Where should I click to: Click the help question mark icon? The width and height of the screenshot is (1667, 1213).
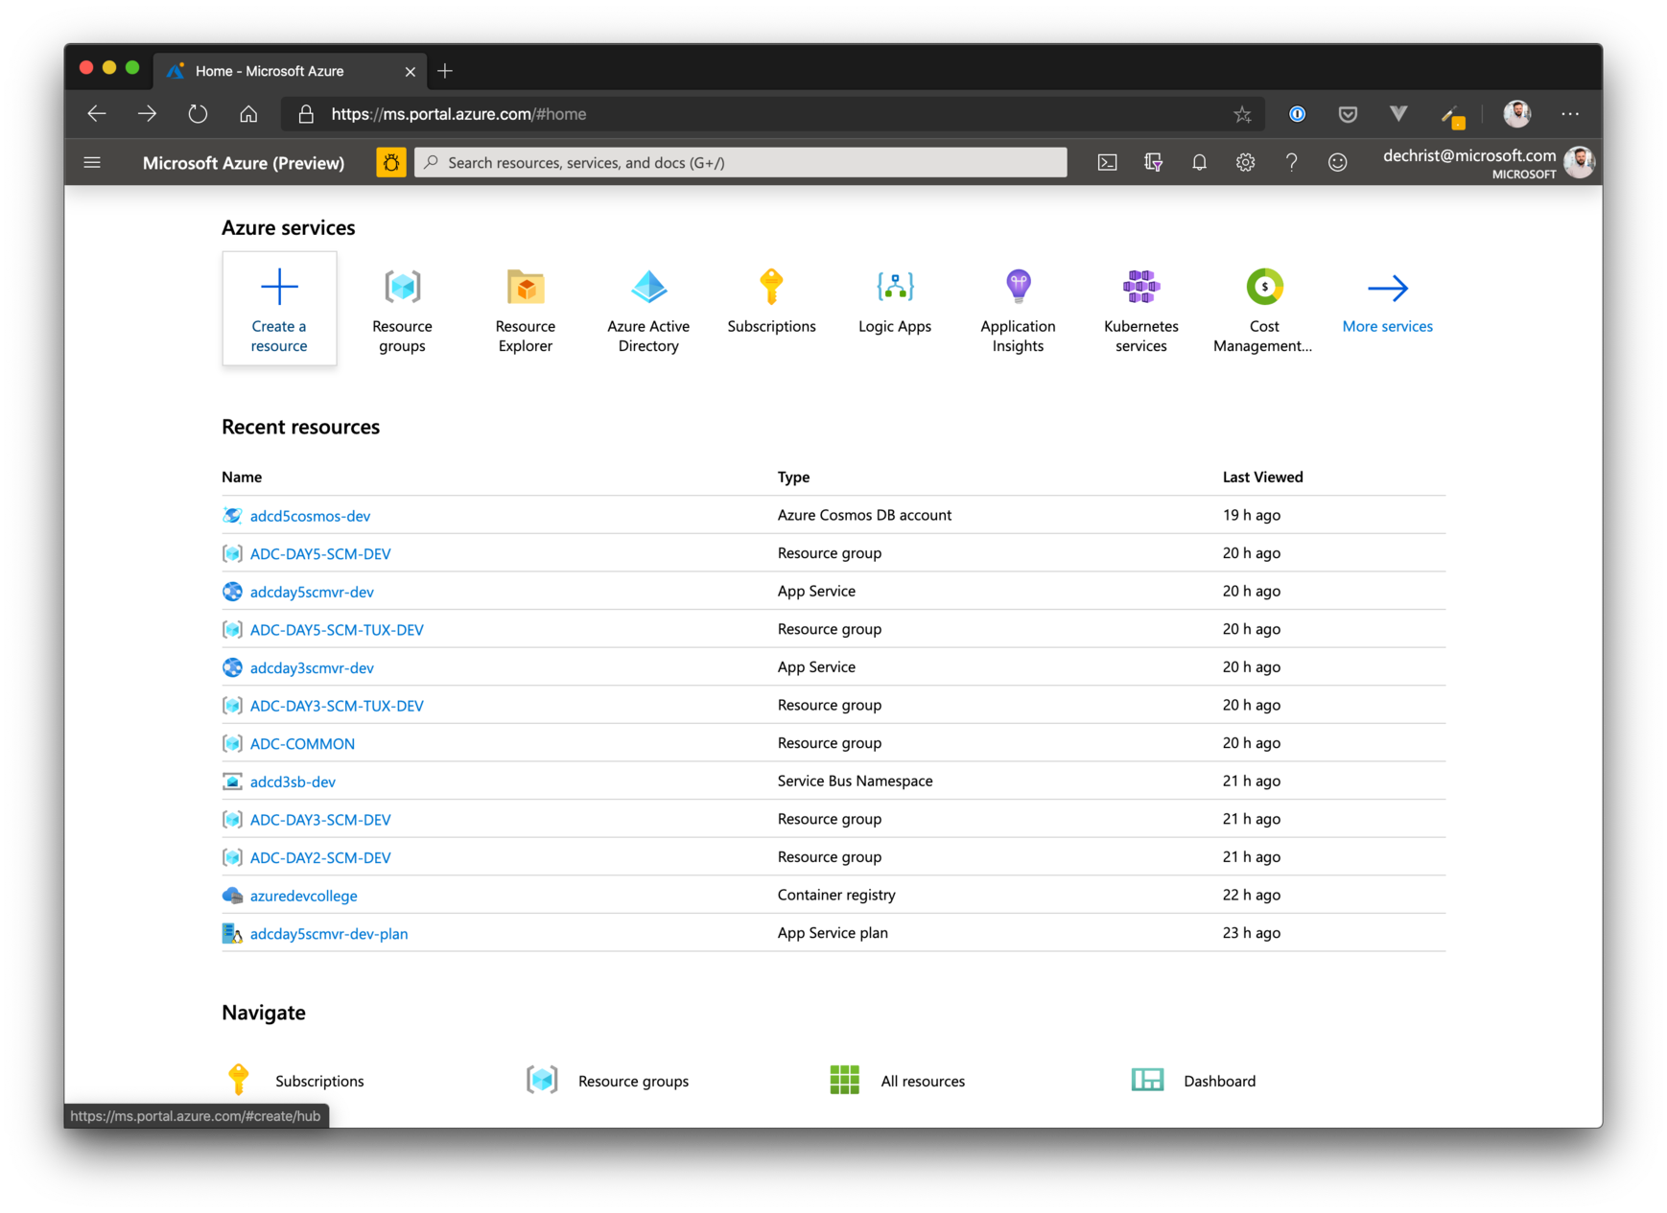(x=1291, y=163)
